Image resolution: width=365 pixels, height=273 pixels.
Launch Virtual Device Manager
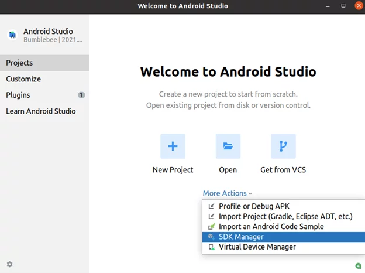click(x=284, y=247)
